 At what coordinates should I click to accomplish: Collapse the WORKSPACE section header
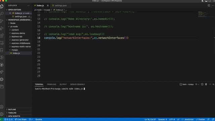tap(19, 20)
